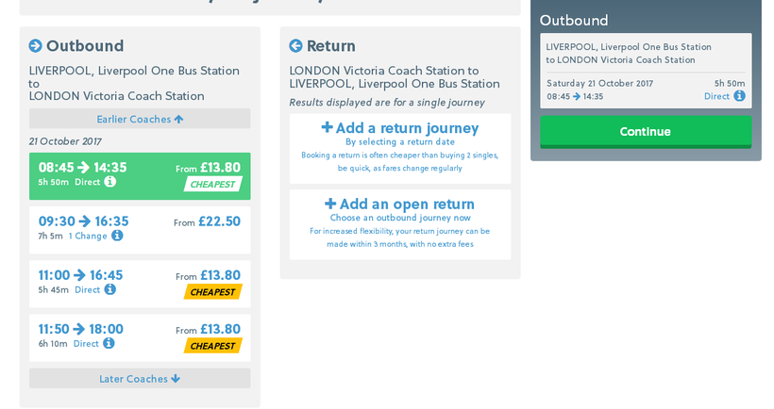Pick the 11:00 to 16:45 coach

[140, 283]
